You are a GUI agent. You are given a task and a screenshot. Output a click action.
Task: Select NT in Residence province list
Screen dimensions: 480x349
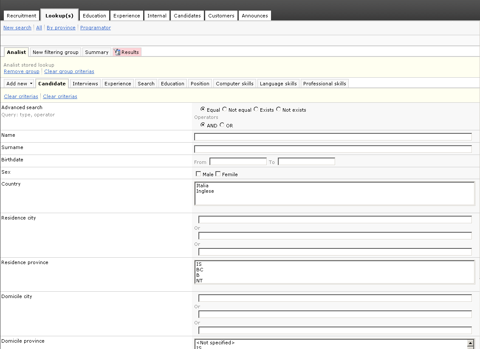[334, 281]
